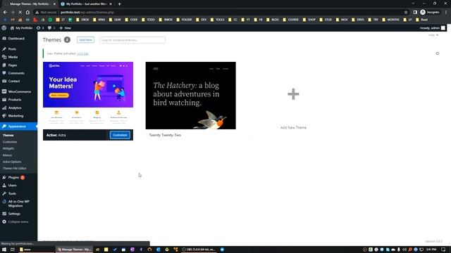451x253 pixels.
Task: Focus the Search installed themes field
Action: (132, 40)
